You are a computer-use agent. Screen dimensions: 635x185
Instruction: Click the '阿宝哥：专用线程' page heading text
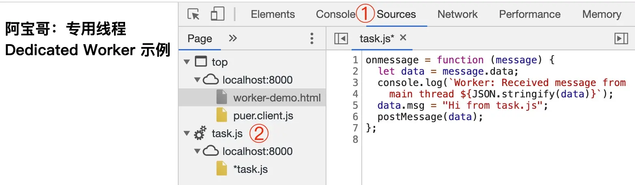click(x=65, y=30)
